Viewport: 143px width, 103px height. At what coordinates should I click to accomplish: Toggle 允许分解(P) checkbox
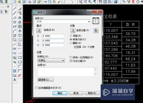click(71, 61)
